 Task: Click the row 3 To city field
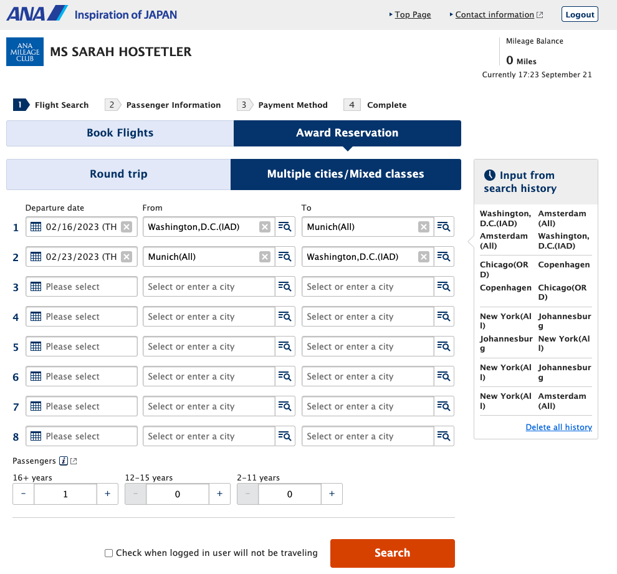(368, 287)
